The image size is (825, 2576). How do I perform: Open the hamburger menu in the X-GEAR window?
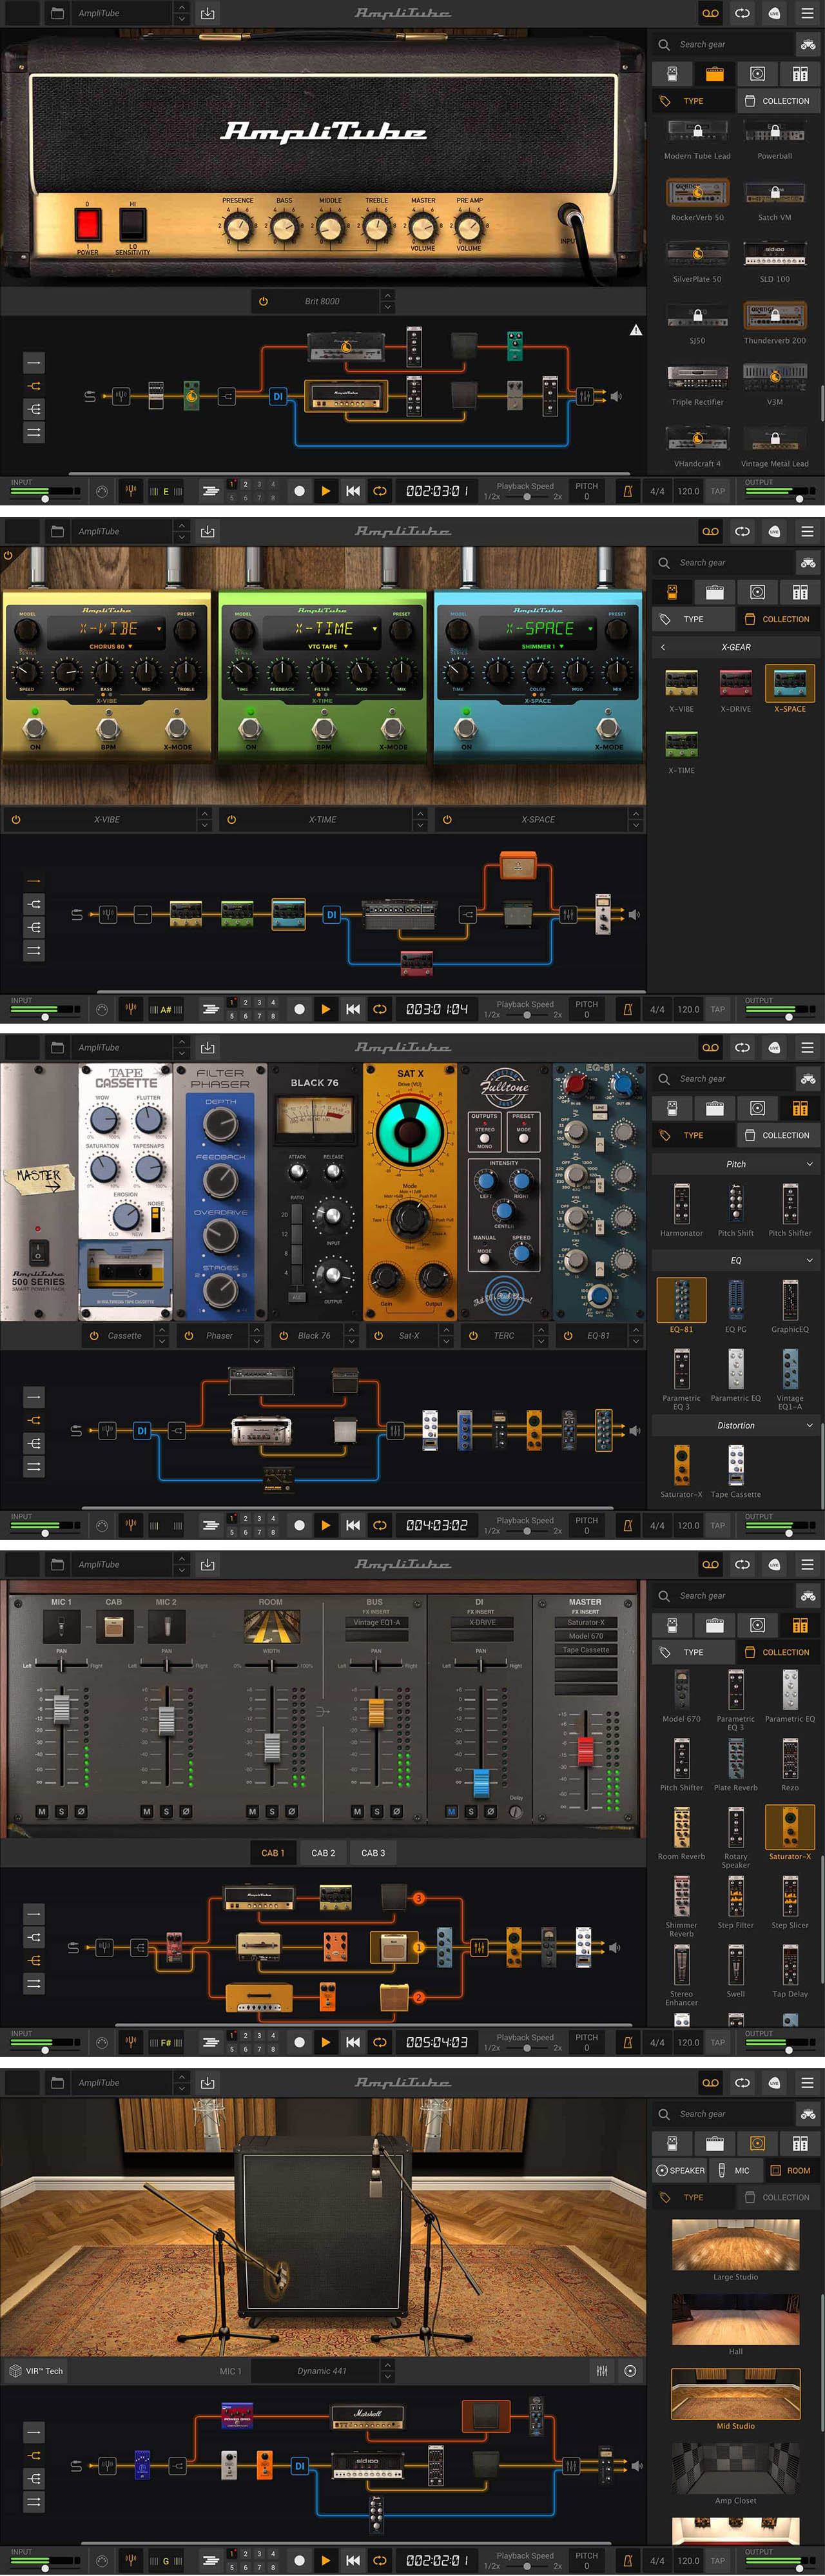(807, 531)
